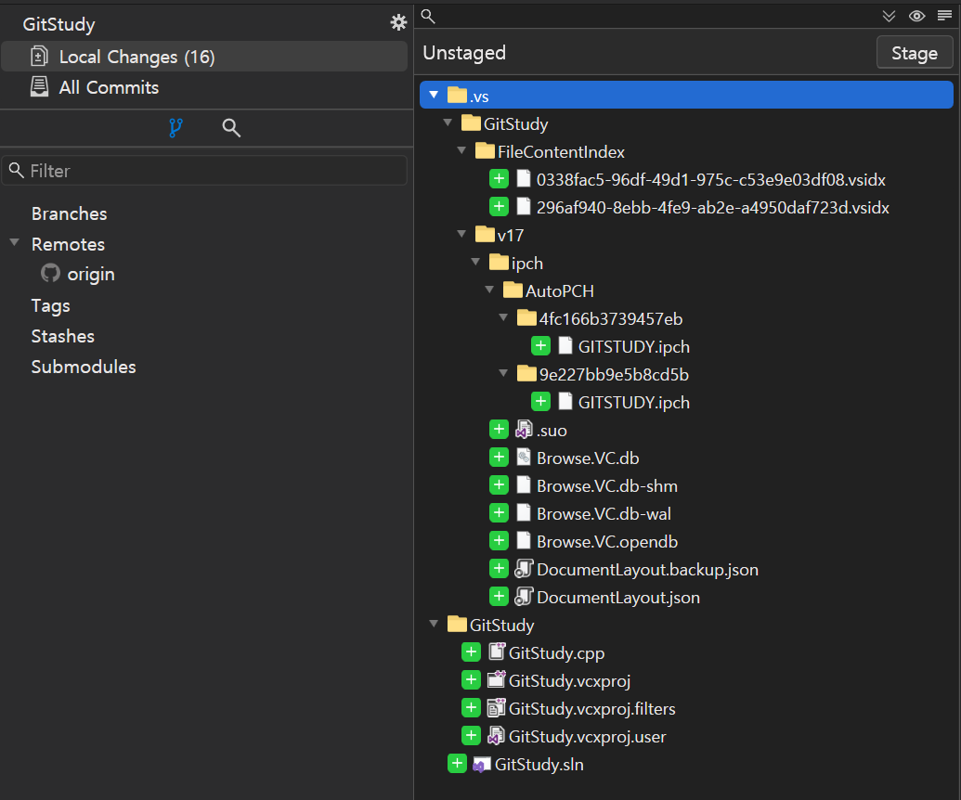This screenshot has height=800, width=961.
Task: Click the GitHub icon beside origin
Action: (50, 273)
